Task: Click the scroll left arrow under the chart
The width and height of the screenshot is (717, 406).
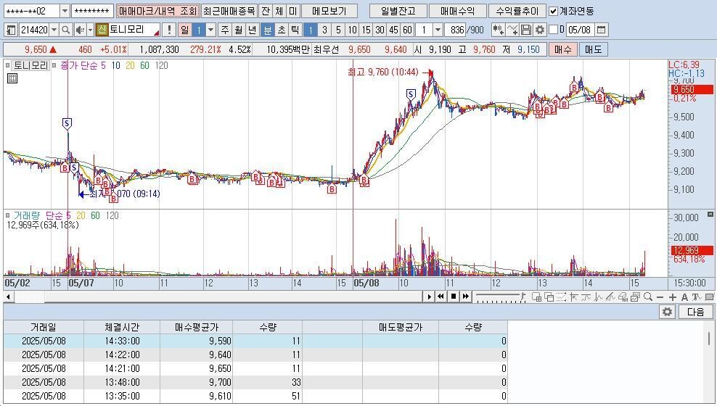Action: pos(8,297)
